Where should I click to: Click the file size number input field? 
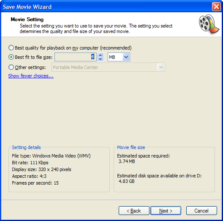(76, 57)
